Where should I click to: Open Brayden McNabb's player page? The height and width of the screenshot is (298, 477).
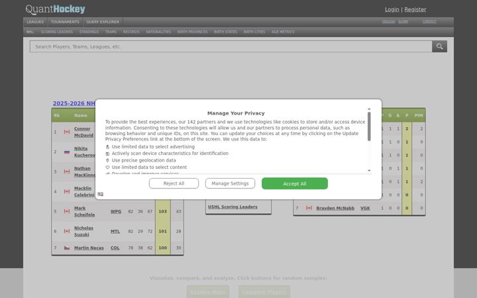335,208
